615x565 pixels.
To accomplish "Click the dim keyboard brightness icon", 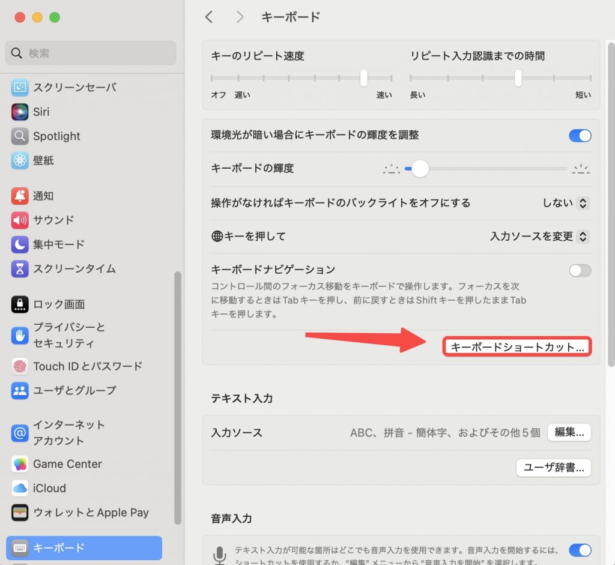I will click(392, 169).
